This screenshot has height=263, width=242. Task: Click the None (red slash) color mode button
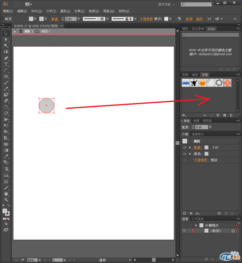point(9,219)
